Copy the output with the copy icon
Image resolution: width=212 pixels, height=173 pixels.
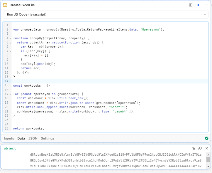tap(200, 149)
